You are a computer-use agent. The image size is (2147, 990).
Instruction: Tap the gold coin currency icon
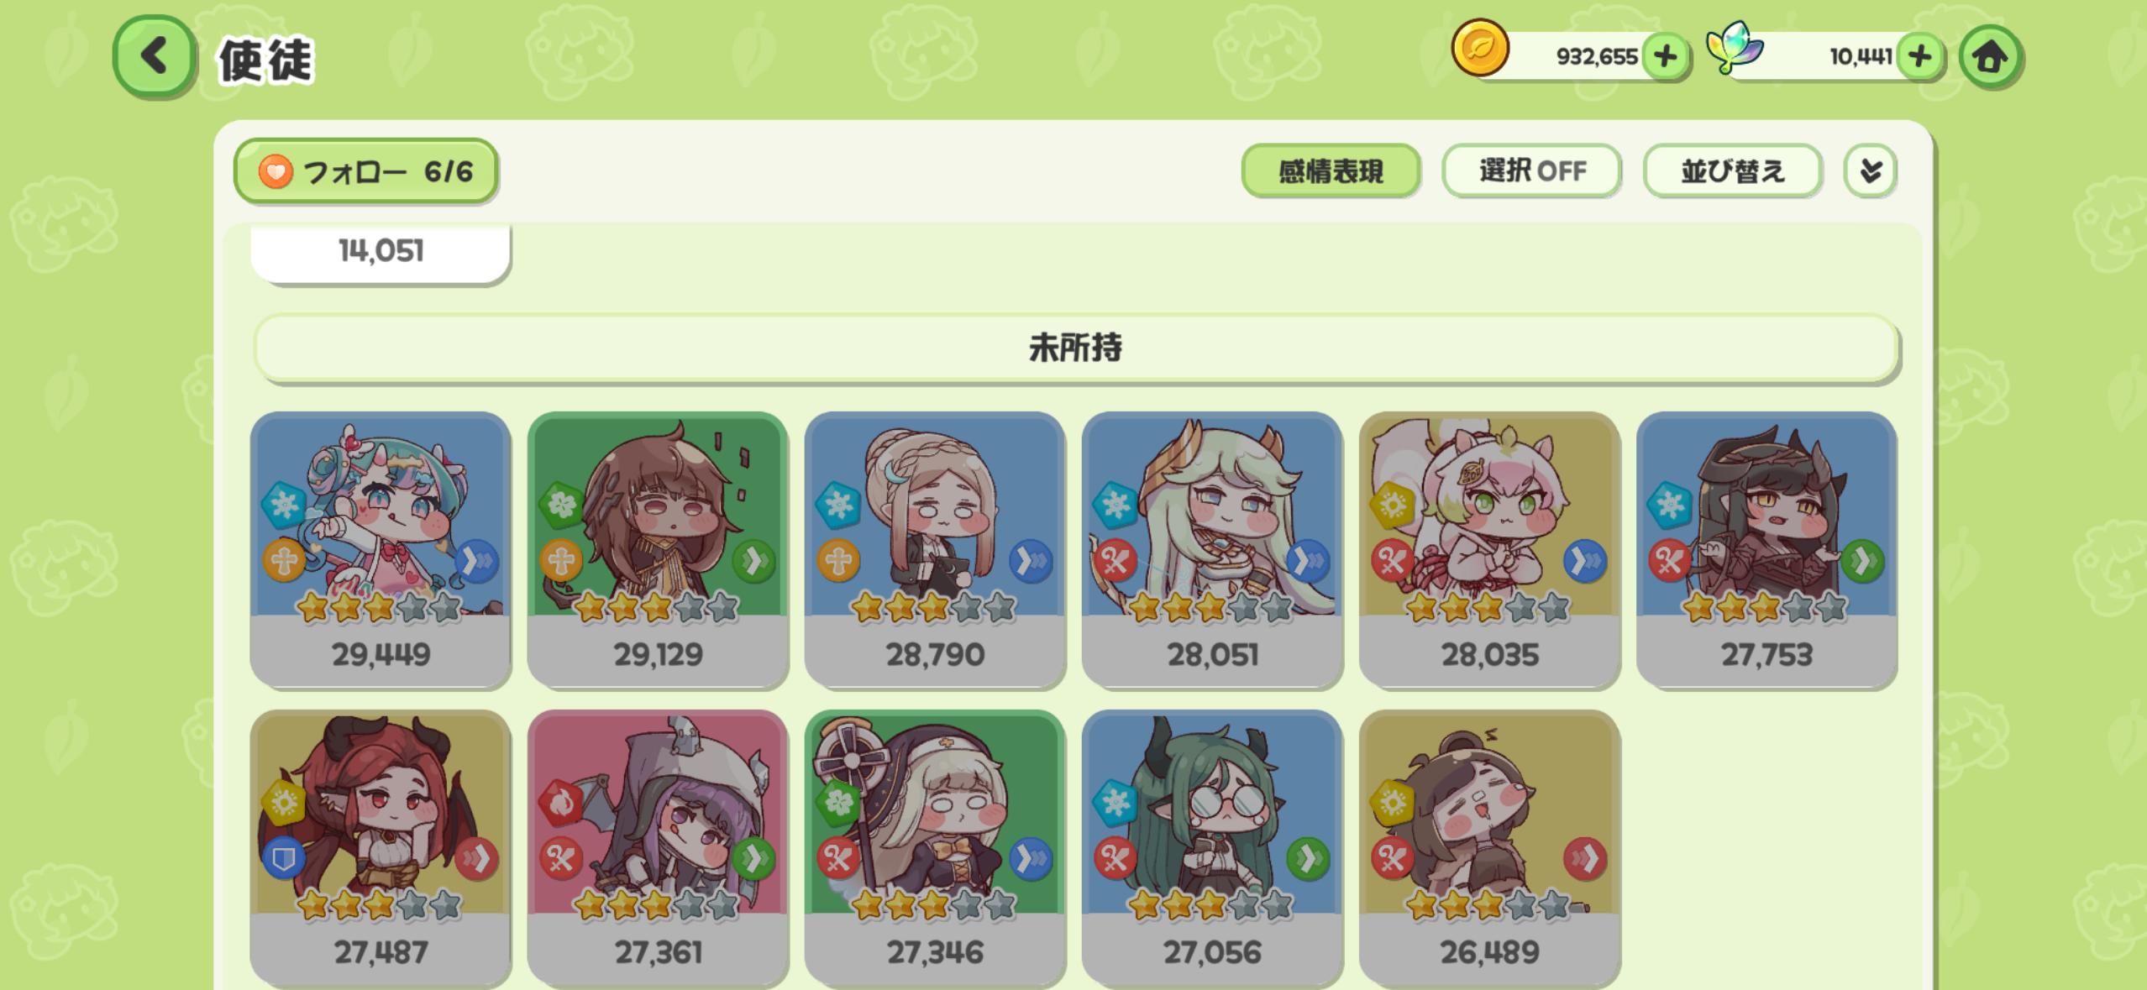(x=1480, y=48)
